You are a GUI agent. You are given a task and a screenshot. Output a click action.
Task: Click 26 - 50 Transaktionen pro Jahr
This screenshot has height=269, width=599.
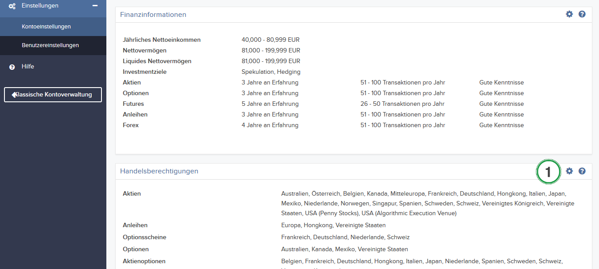coord(402,104)
